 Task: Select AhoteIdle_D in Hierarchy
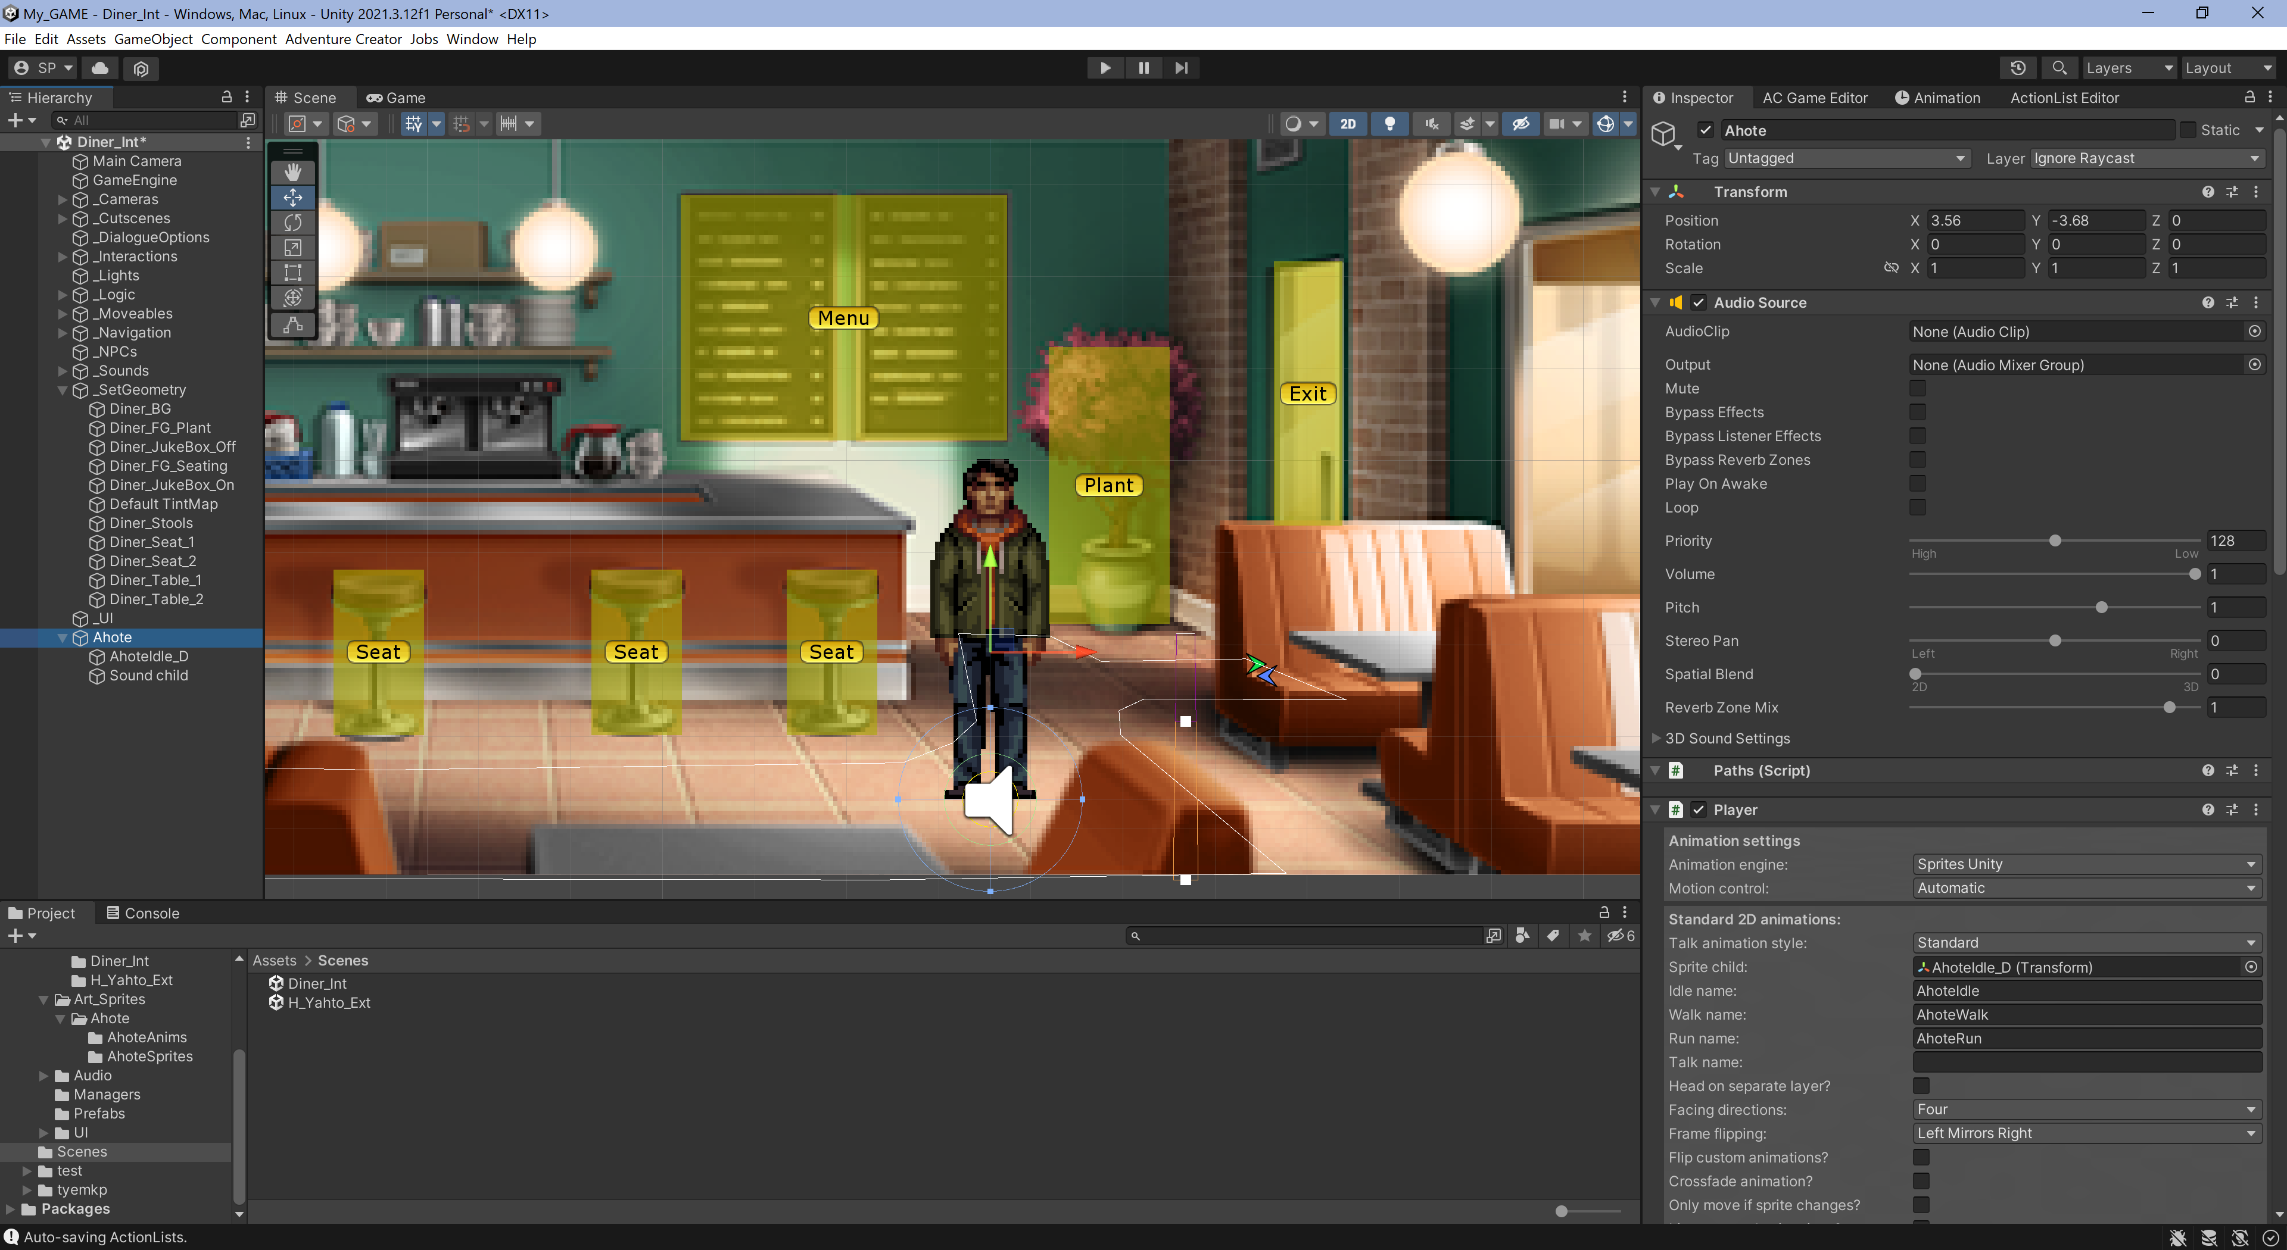click(x=148, y=657)
